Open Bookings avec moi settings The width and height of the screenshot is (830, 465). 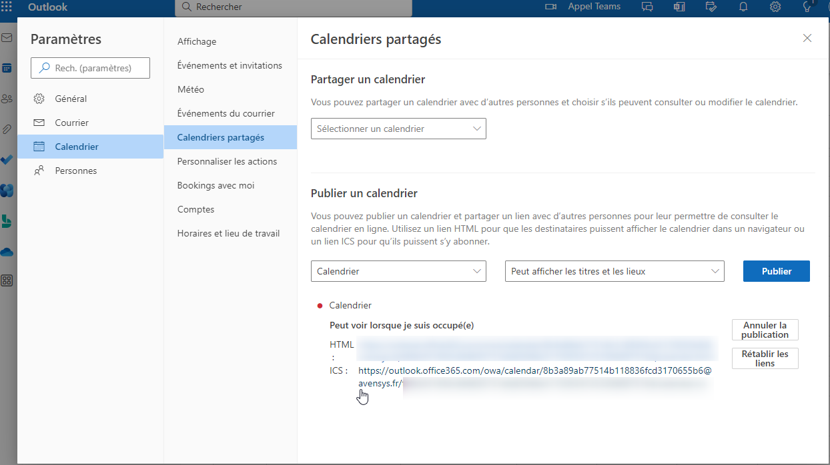click(216, 185)
